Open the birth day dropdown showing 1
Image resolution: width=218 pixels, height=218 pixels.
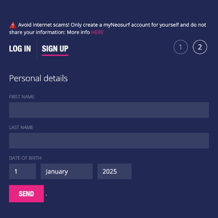click(x=22, y=171)
